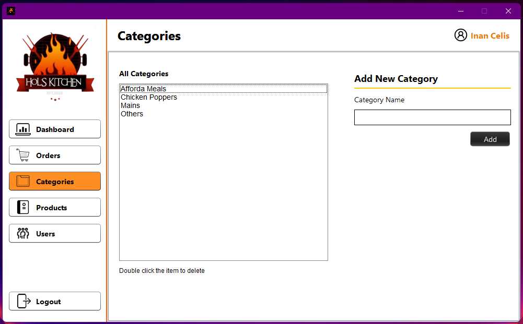Screen dimensions: 523x324
Task: Maximize the application window
Action: point(484,11)
